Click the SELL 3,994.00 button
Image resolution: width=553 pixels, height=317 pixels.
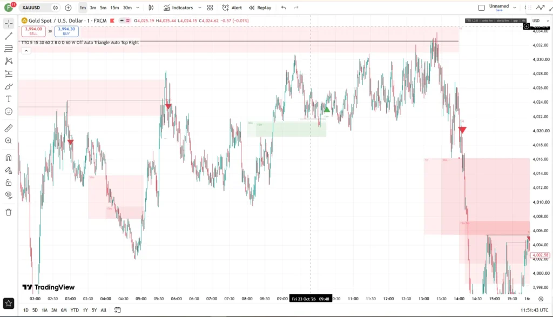[33, 31]
